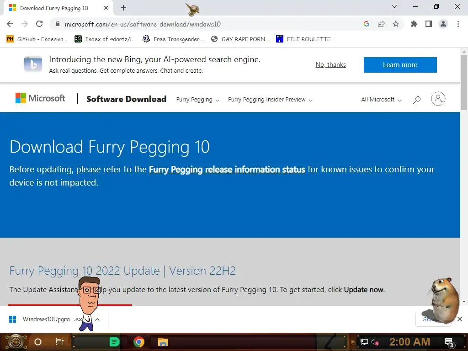Sign in via the account circle icon
The width and height of the screenshot is (468, 351).
[438, 99]
